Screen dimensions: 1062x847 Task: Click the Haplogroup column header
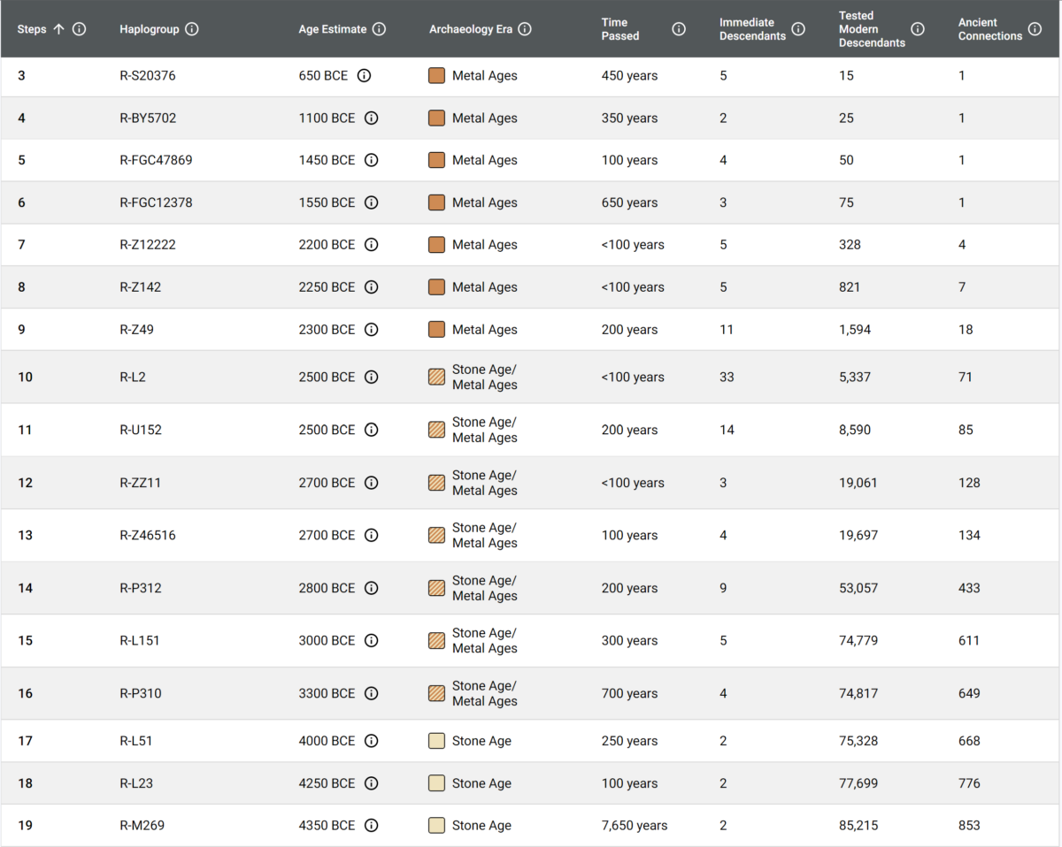pos(149,29)
